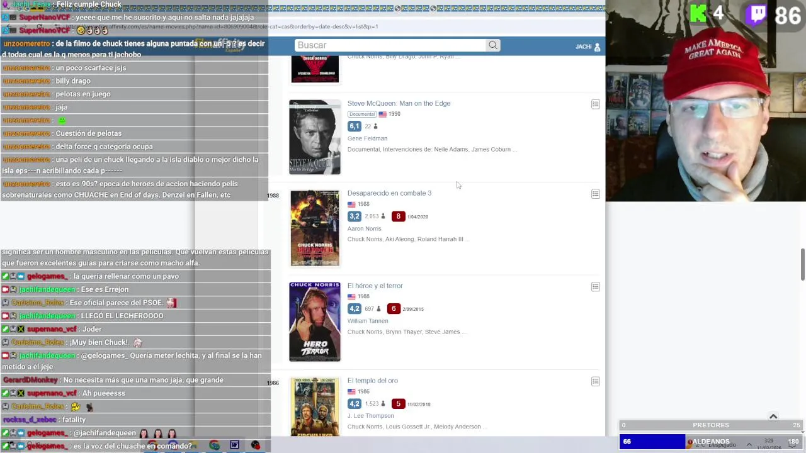Click the votes person icon beside 2.053
Screen dimensions: 806x453
(x=383, y=216)
